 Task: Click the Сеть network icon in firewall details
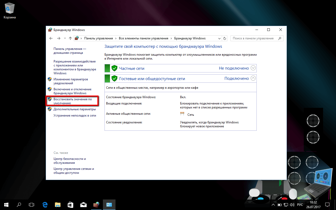point(182,113)
